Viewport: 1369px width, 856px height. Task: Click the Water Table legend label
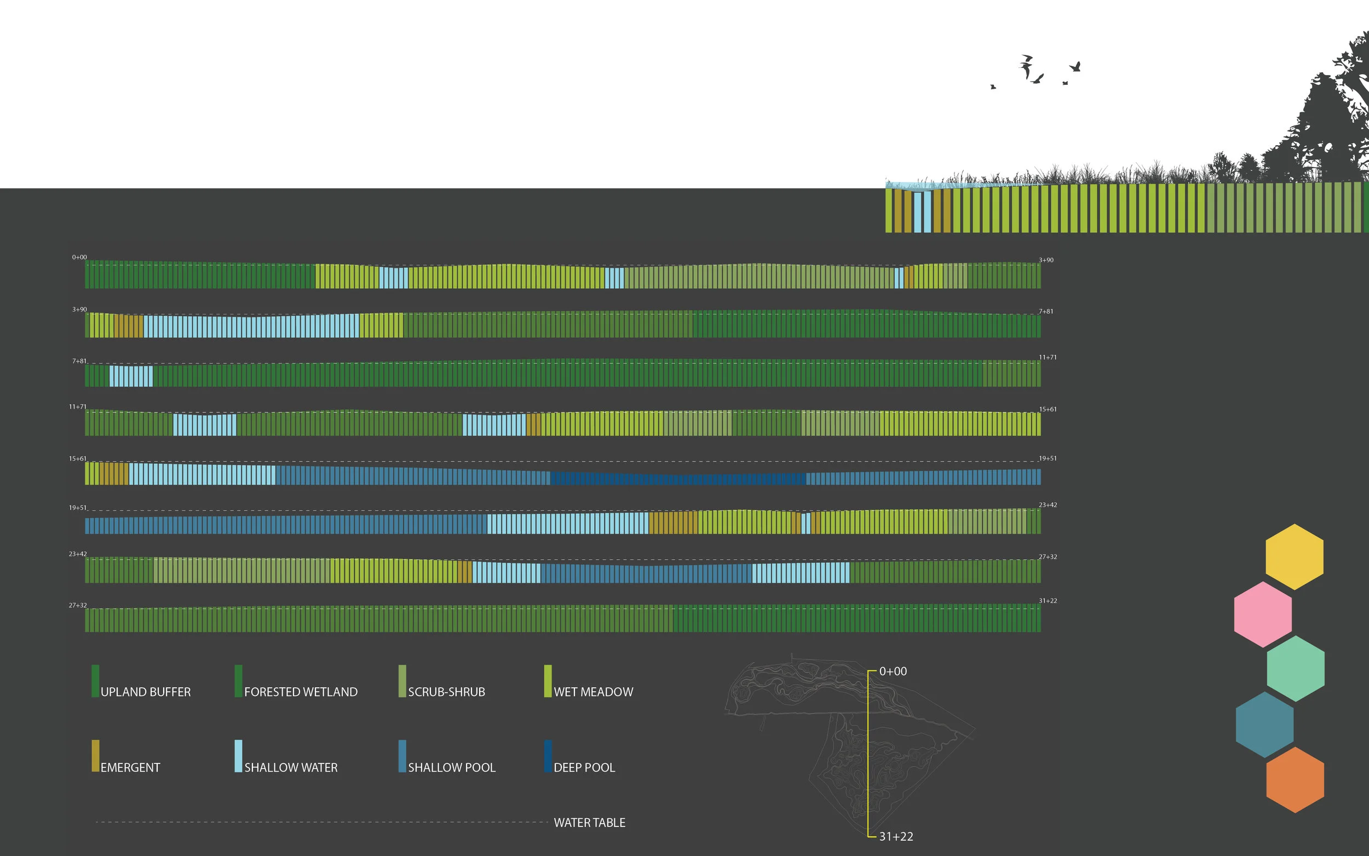pyautogui.click(x=589, y=823)
